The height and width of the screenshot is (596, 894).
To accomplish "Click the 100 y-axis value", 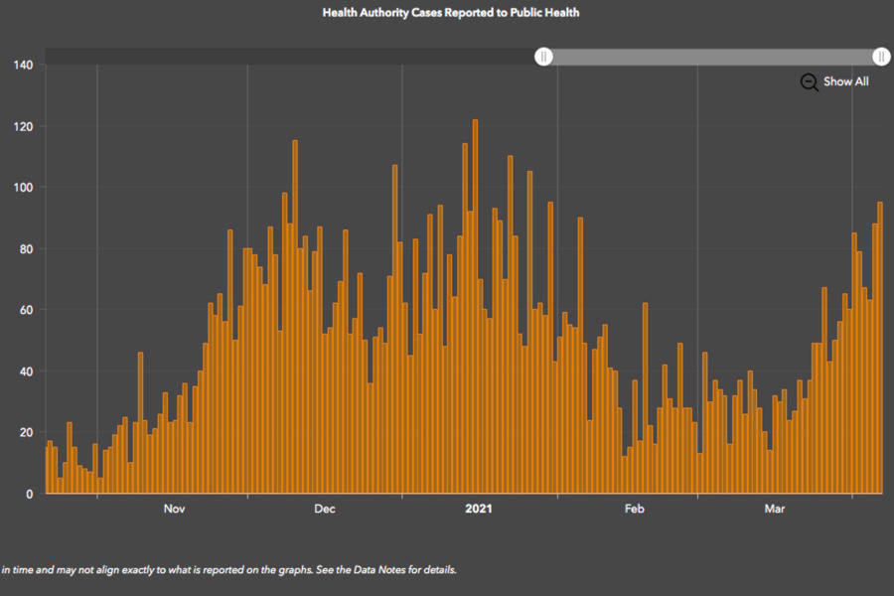I will coord(23,188).
